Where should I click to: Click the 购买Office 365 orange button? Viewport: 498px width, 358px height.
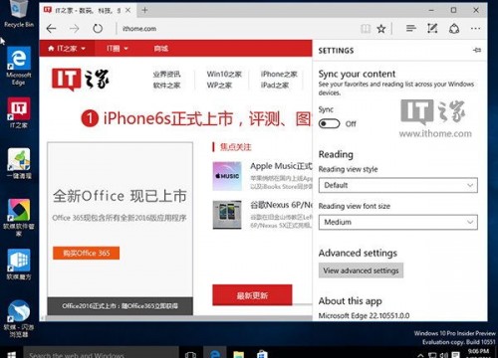[x=86, y=253]
